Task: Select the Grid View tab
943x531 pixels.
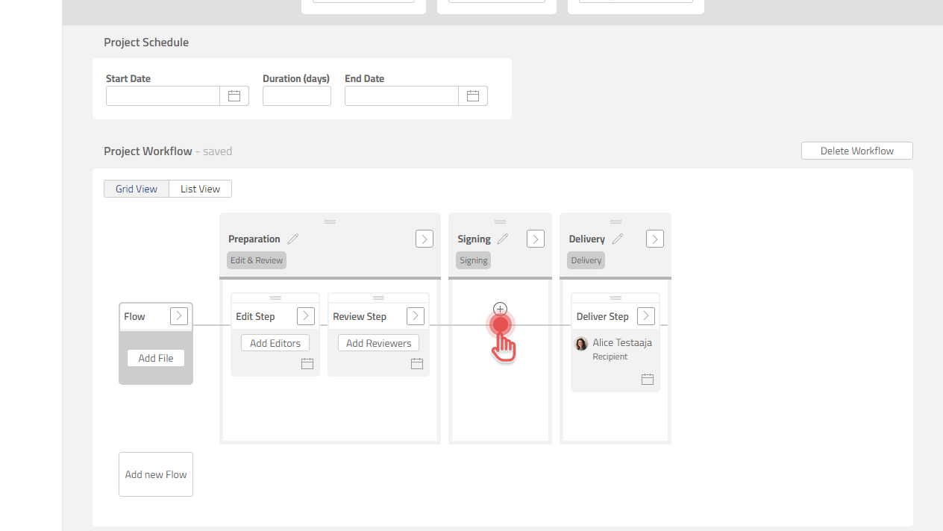Action: pos(137,189)
